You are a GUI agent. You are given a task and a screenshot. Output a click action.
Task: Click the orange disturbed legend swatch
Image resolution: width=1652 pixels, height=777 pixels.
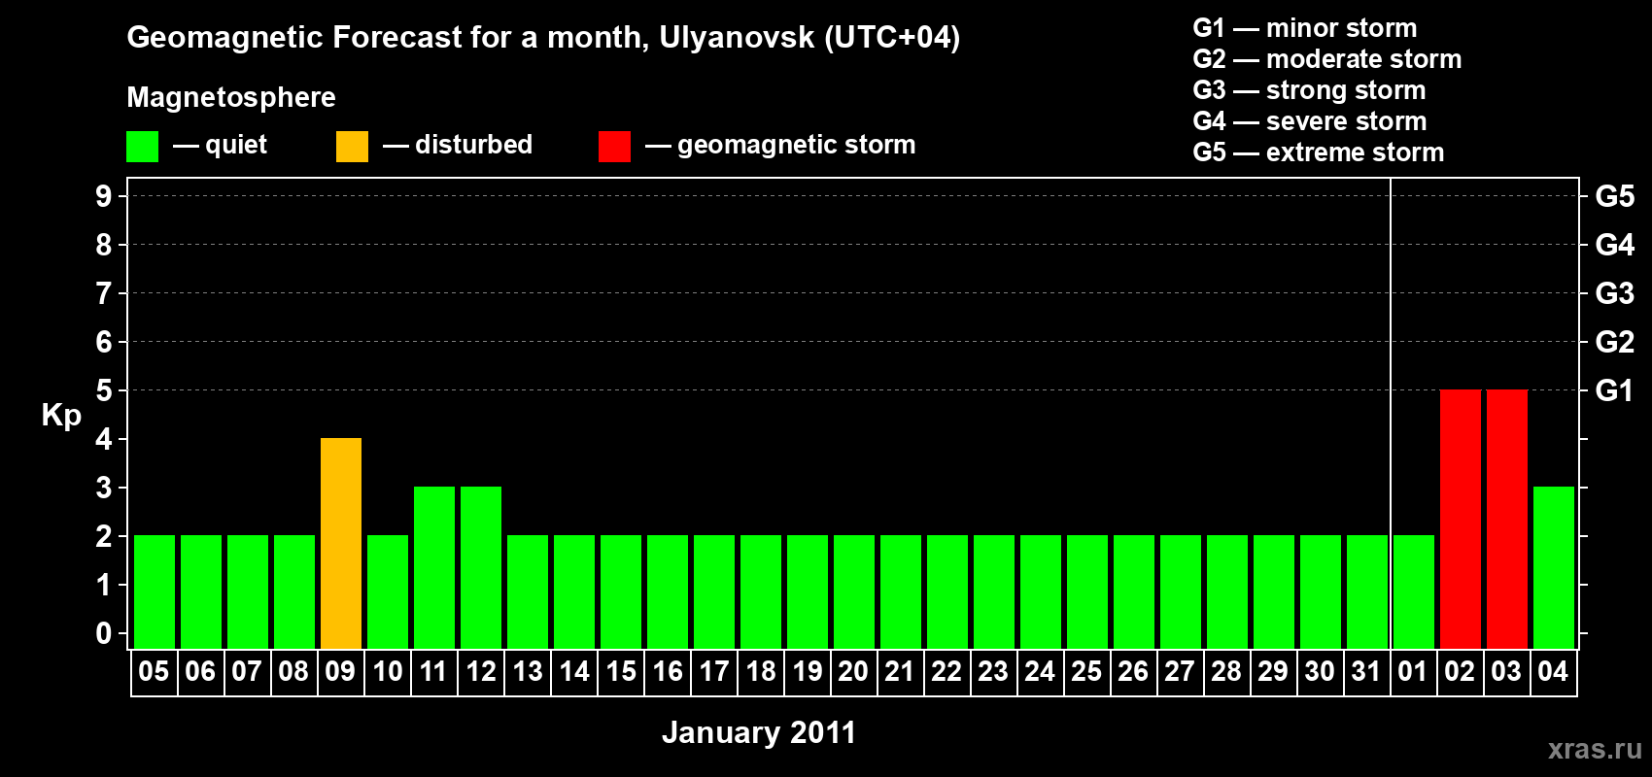pos(352,147)
